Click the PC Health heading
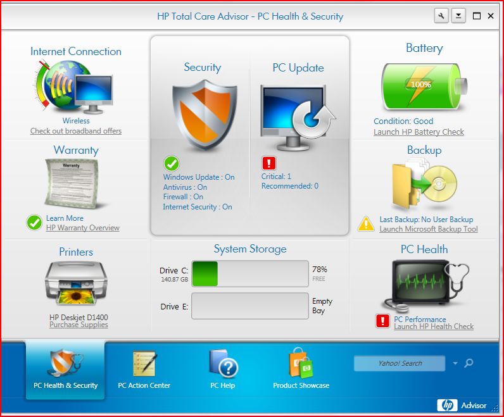This screenshot has height=417, width=504. [x=424, y=249]
